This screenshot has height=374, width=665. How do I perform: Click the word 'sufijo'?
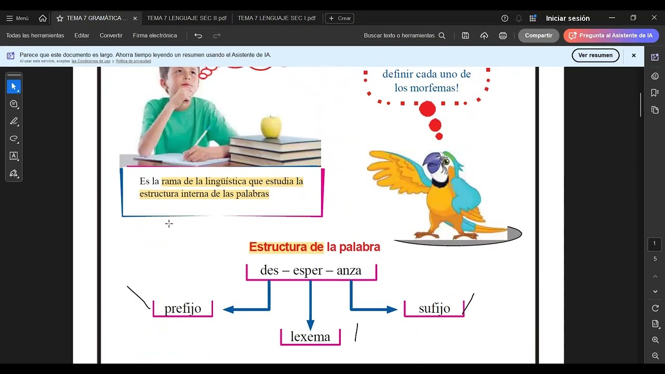[434, 309]
